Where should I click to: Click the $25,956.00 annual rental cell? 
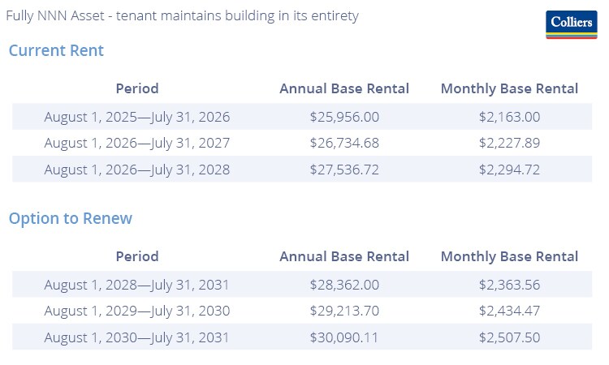(344, 117)
